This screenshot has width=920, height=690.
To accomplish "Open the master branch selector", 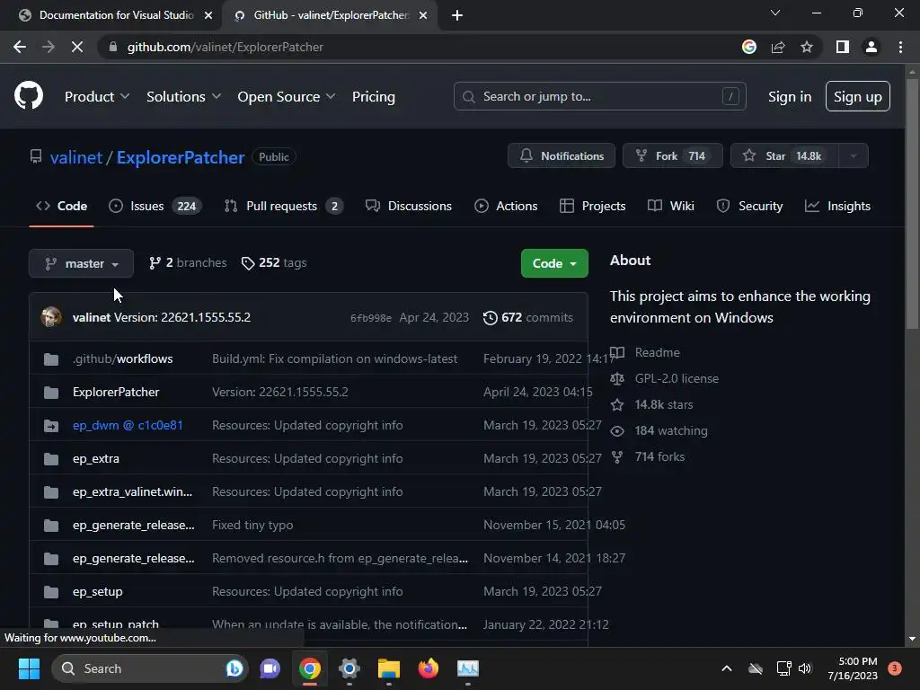I will 81,263.
